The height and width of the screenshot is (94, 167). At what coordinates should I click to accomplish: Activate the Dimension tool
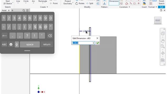114,3
